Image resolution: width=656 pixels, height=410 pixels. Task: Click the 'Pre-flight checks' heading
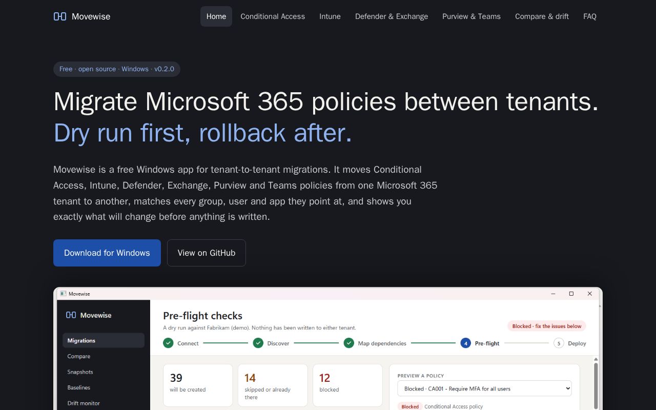202,316
